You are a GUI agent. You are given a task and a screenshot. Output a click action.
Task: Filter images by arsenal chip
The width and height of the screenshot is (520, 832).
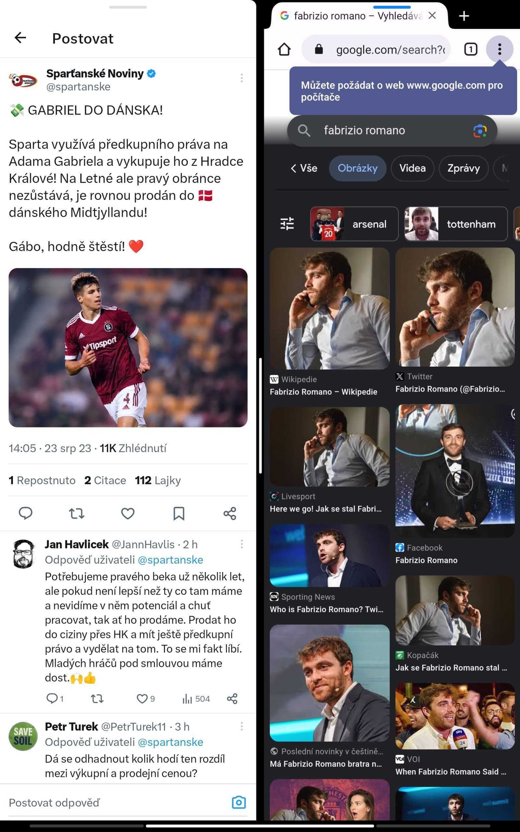pyautogui.click(x=354, y=224)
